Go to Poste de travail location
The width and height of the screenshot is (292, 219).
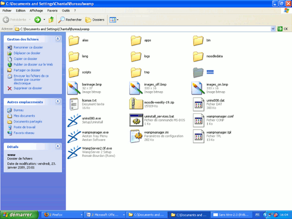coord(25,127)
